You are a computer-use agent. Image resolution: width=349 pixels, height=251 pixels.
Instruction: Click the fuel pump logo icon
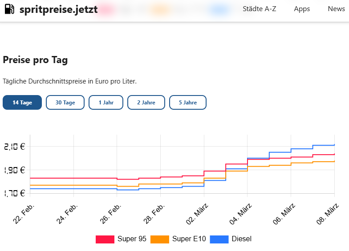pos(9,9)
